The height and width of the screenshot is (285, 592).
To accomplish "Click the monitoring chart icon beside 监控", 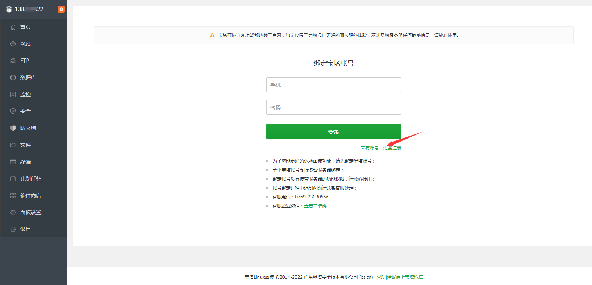I will [x=13, y=94].
